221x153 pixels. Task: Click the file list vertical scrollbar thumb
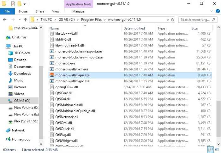click(218, 119)
